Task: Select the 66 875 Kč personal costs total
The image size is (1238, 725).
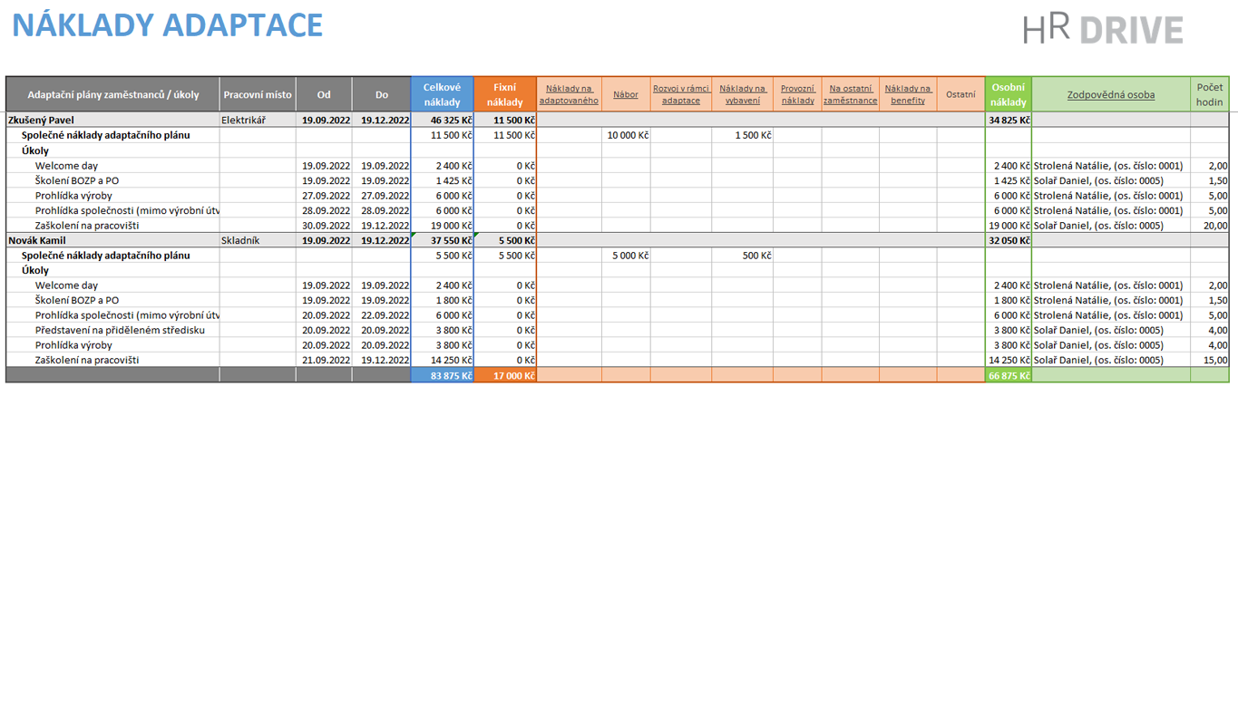Action: tap(1009, 375)
